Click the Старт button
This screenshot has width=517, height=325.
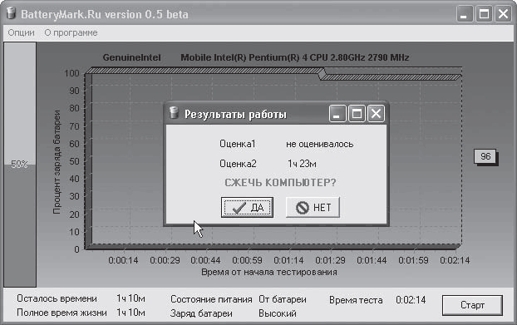click(x=472, y=305)
